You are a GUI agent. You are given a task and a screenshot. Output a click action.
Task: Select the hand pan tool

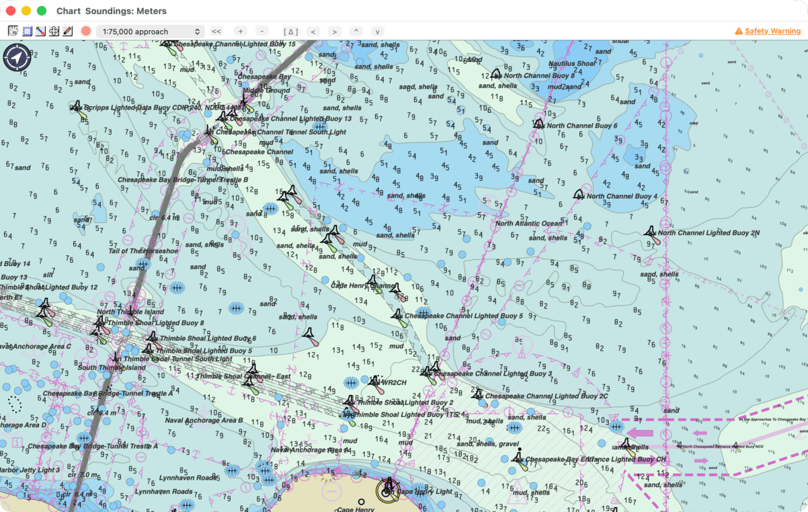tap(13, 31)
